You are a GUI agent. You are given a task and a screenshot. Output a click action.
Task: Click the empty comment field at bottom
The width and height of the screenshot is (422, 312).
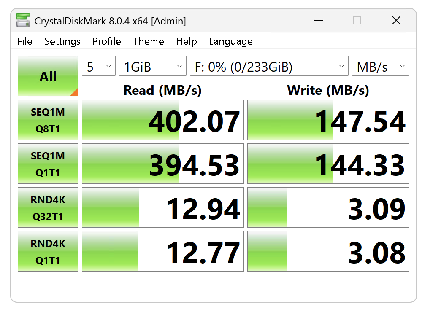click(213, 285)
